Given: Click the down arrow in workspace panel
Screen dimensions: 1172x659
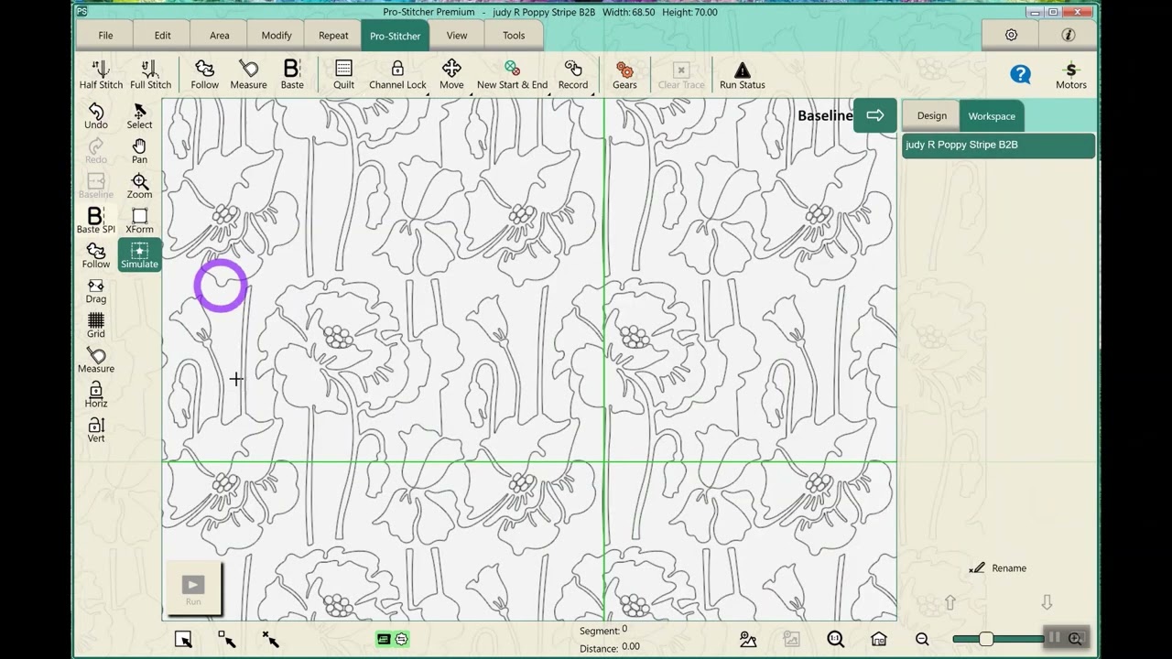Looking at the screenshot, I should pyautogui.click(x=1047, y=602).
